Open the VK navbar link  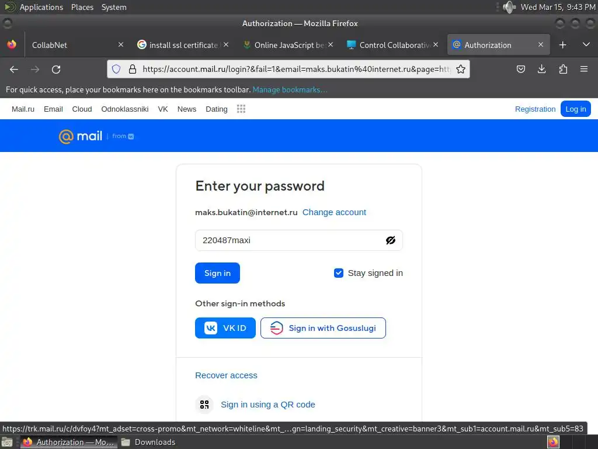point(163,109)
